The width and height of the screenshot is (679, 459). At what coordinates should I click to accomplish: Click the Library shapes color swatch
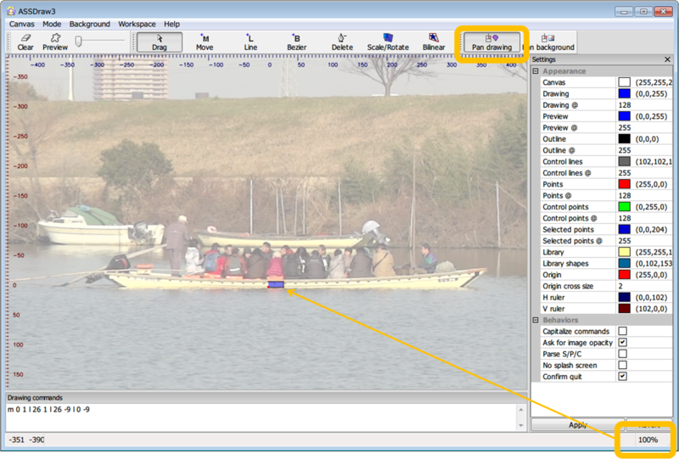point(624,263)
